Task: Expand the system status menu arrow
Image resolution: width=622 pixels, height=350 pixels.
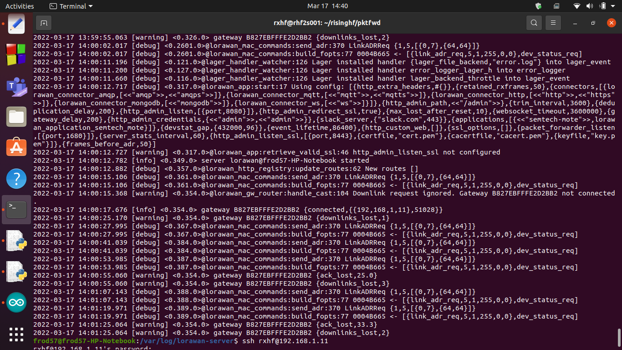Action: (x=612, y=6)
